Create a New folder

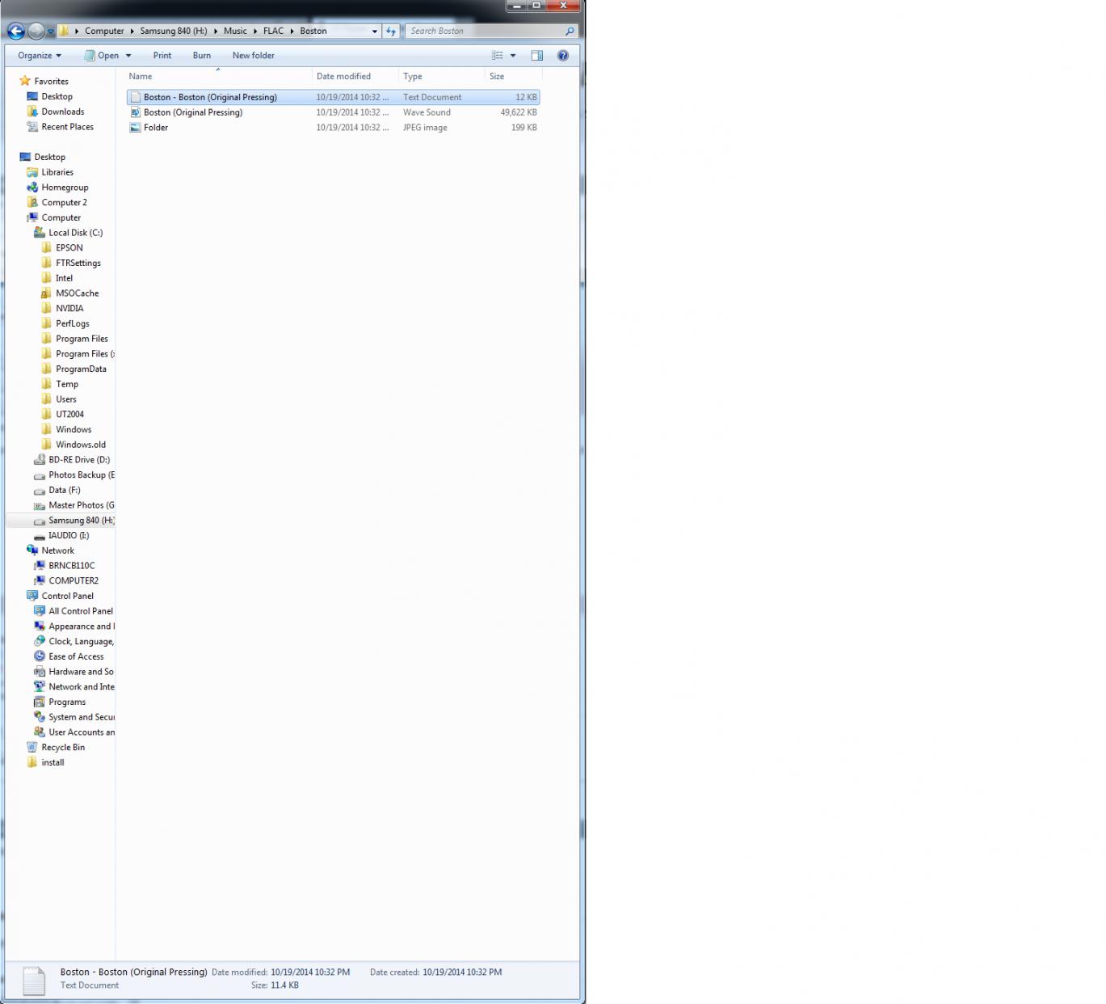pos(253,56)
